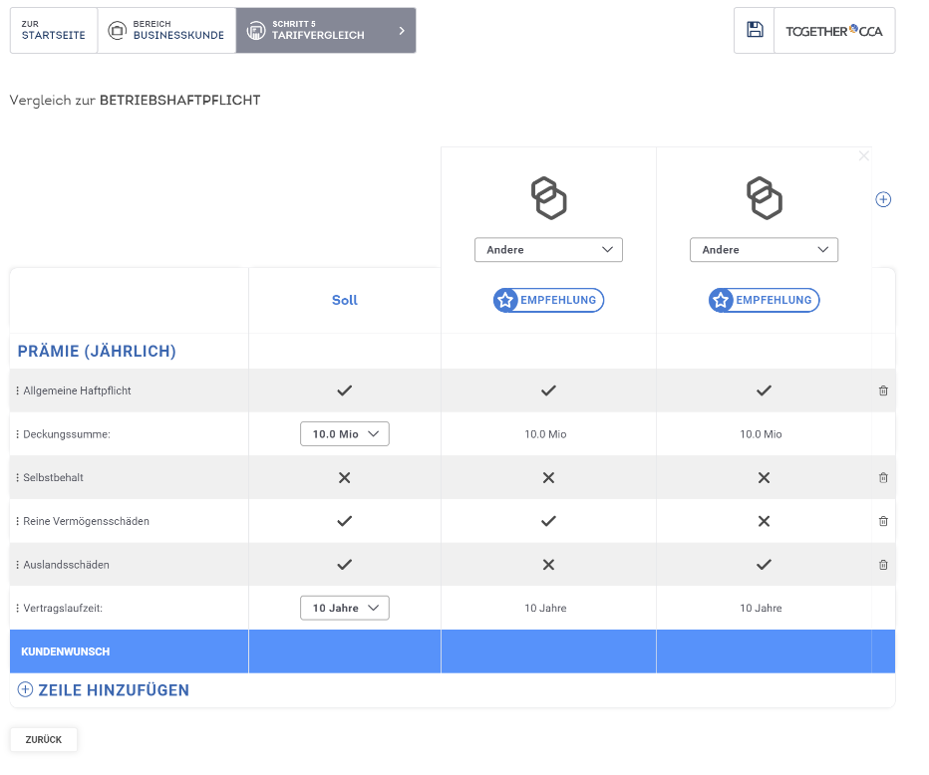
Task: Delete the Allgemeine Haftpflicht row via trash icon
Action: click(x=883, y=391)
